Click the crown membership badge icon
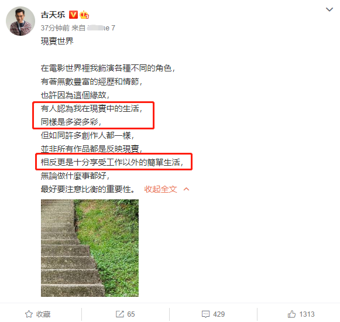 (x=84, y=15)
